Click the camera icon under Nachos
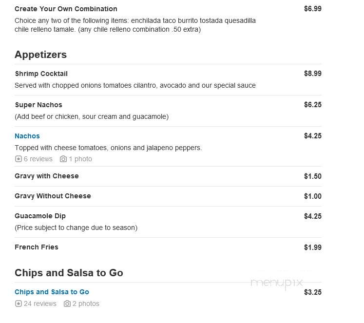Screen dimensions: 364x323 (63, 159)
